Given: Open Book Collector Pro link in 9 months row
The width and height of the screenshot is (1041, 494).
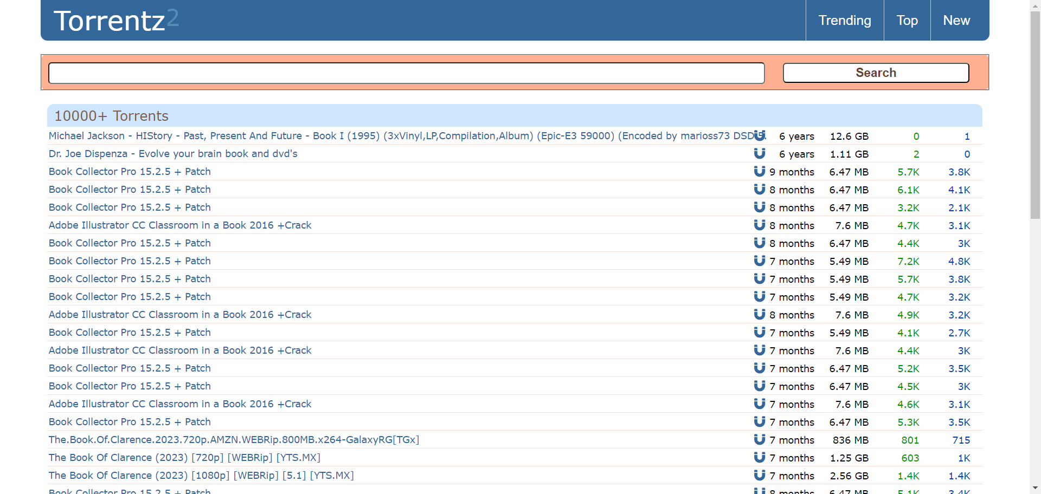Looking at the screenshot, I should tap(130, 172).
